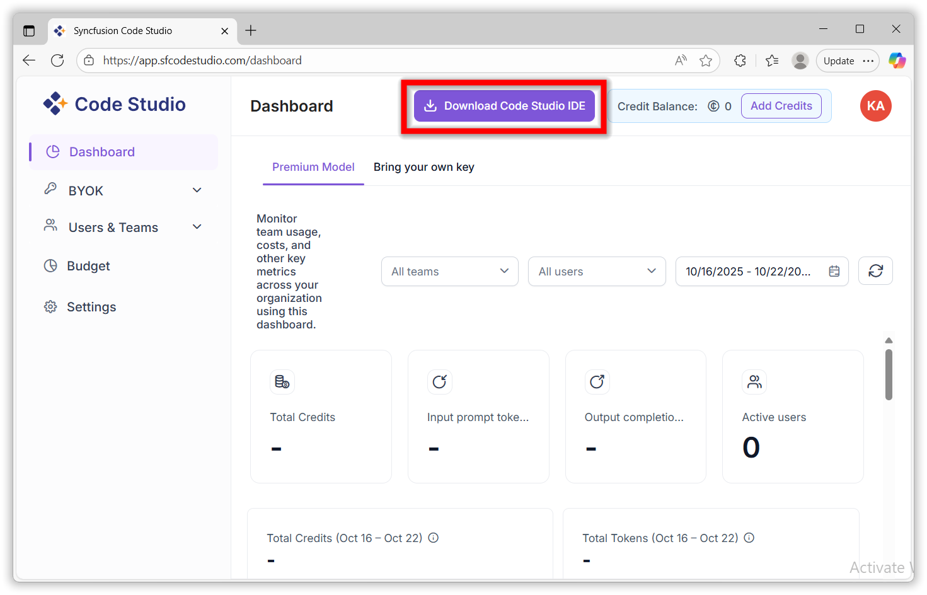Open the All teams dropdown

tap(449, 271)
